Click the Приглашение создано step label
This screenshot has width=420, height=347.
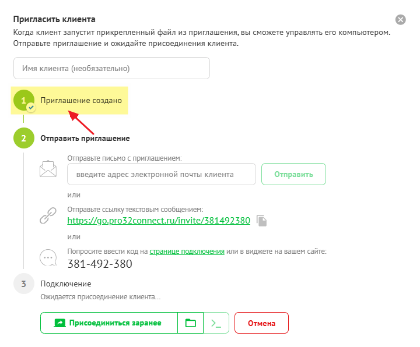[81, 100]
